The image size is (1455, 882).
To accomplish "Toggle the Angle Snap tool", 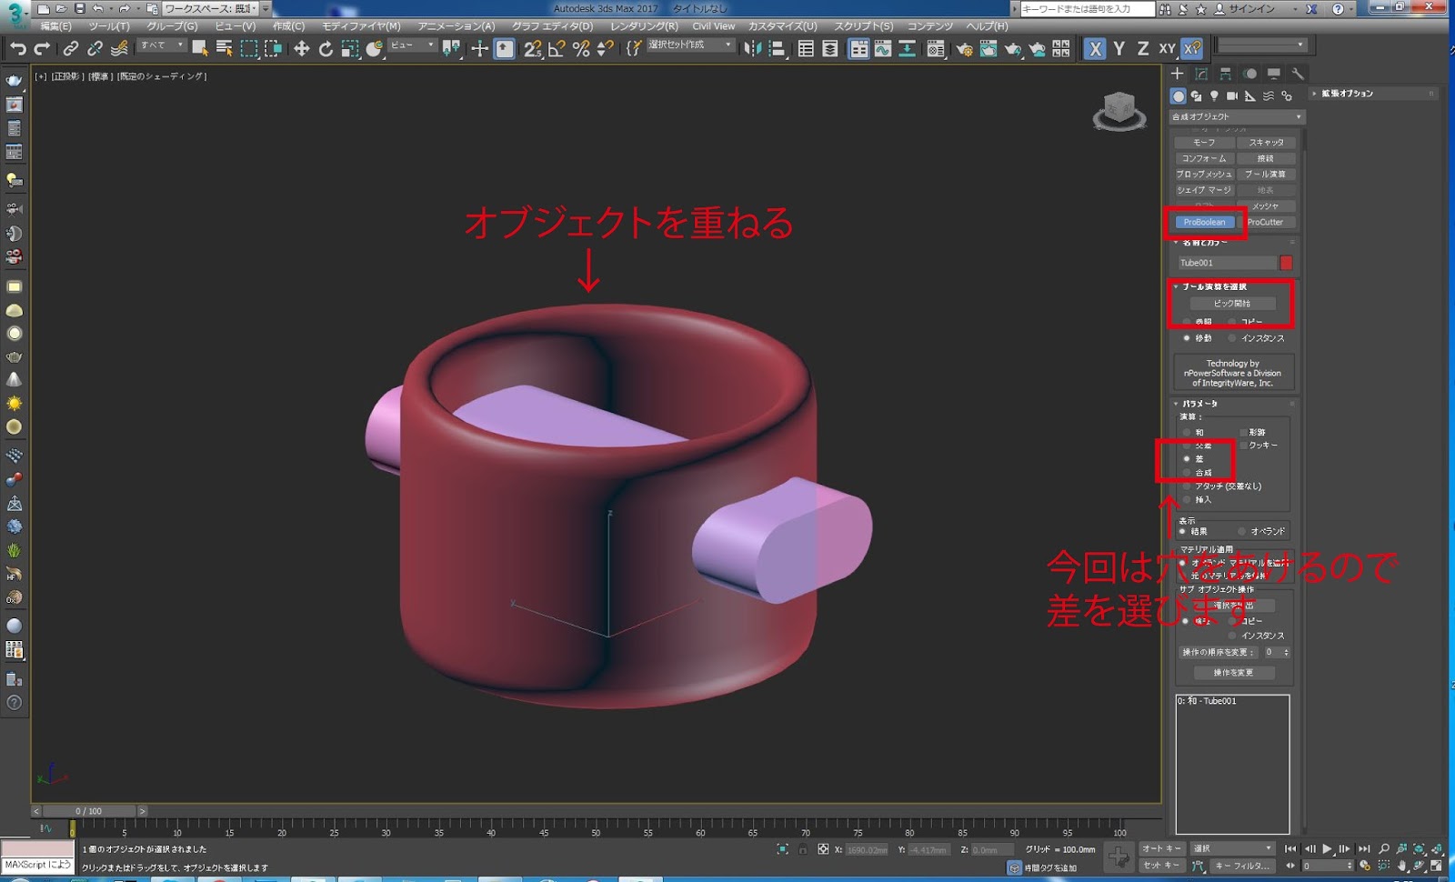I will tap(557, 49).
